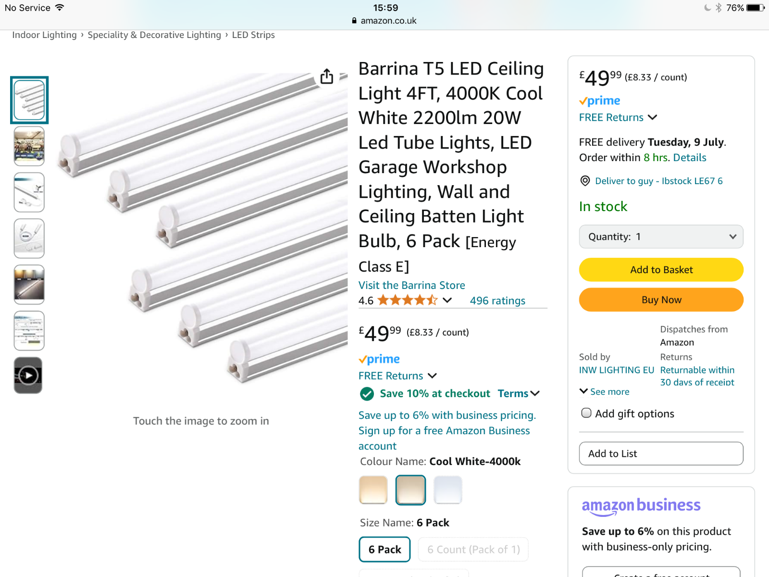Tap the Wi-Fi status icon
This screenshot has width=769, height=577.
tap(60, 8)
